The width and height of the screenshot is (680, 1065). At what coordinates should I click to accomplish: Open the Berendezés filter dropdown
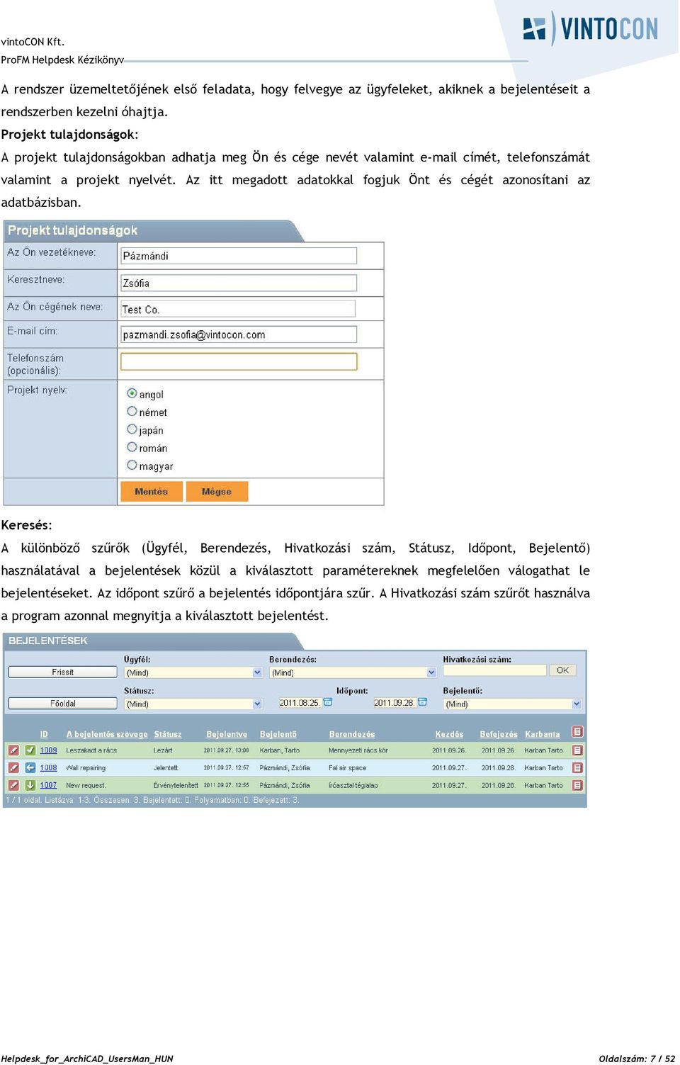coord(353,672)
